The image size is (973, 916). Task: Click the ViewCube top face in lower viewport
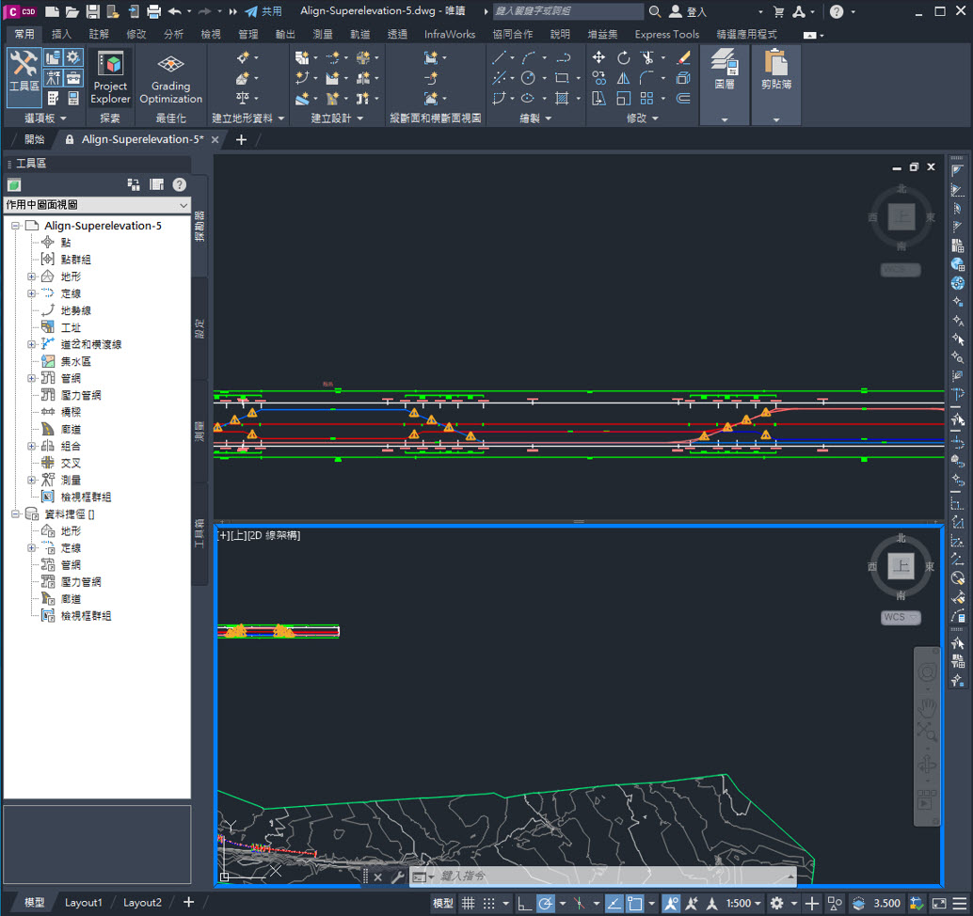tap(901, 566)
